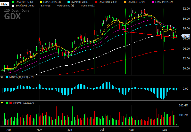This screenshot has height=132, width=191.
Task: Click the red EMA(200) color swatch
Action: point(96,2)
